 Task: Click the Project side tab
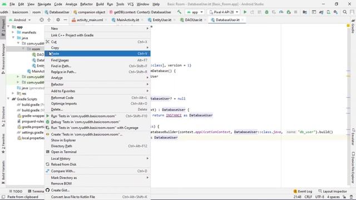pyautogui.click(x=3, y=27)
